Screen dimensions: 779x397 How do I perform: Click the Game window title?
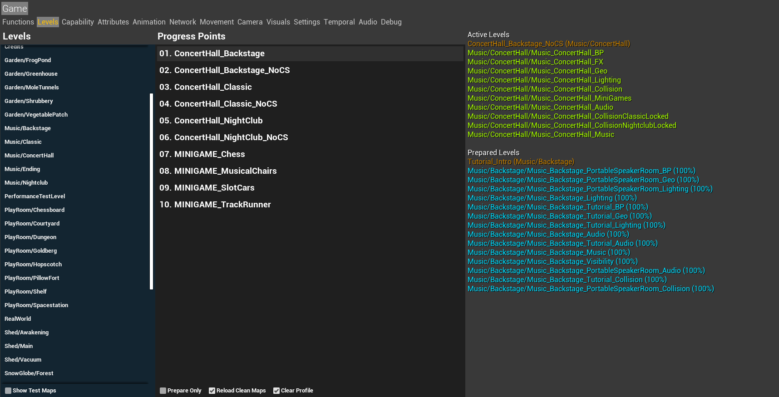15,9
